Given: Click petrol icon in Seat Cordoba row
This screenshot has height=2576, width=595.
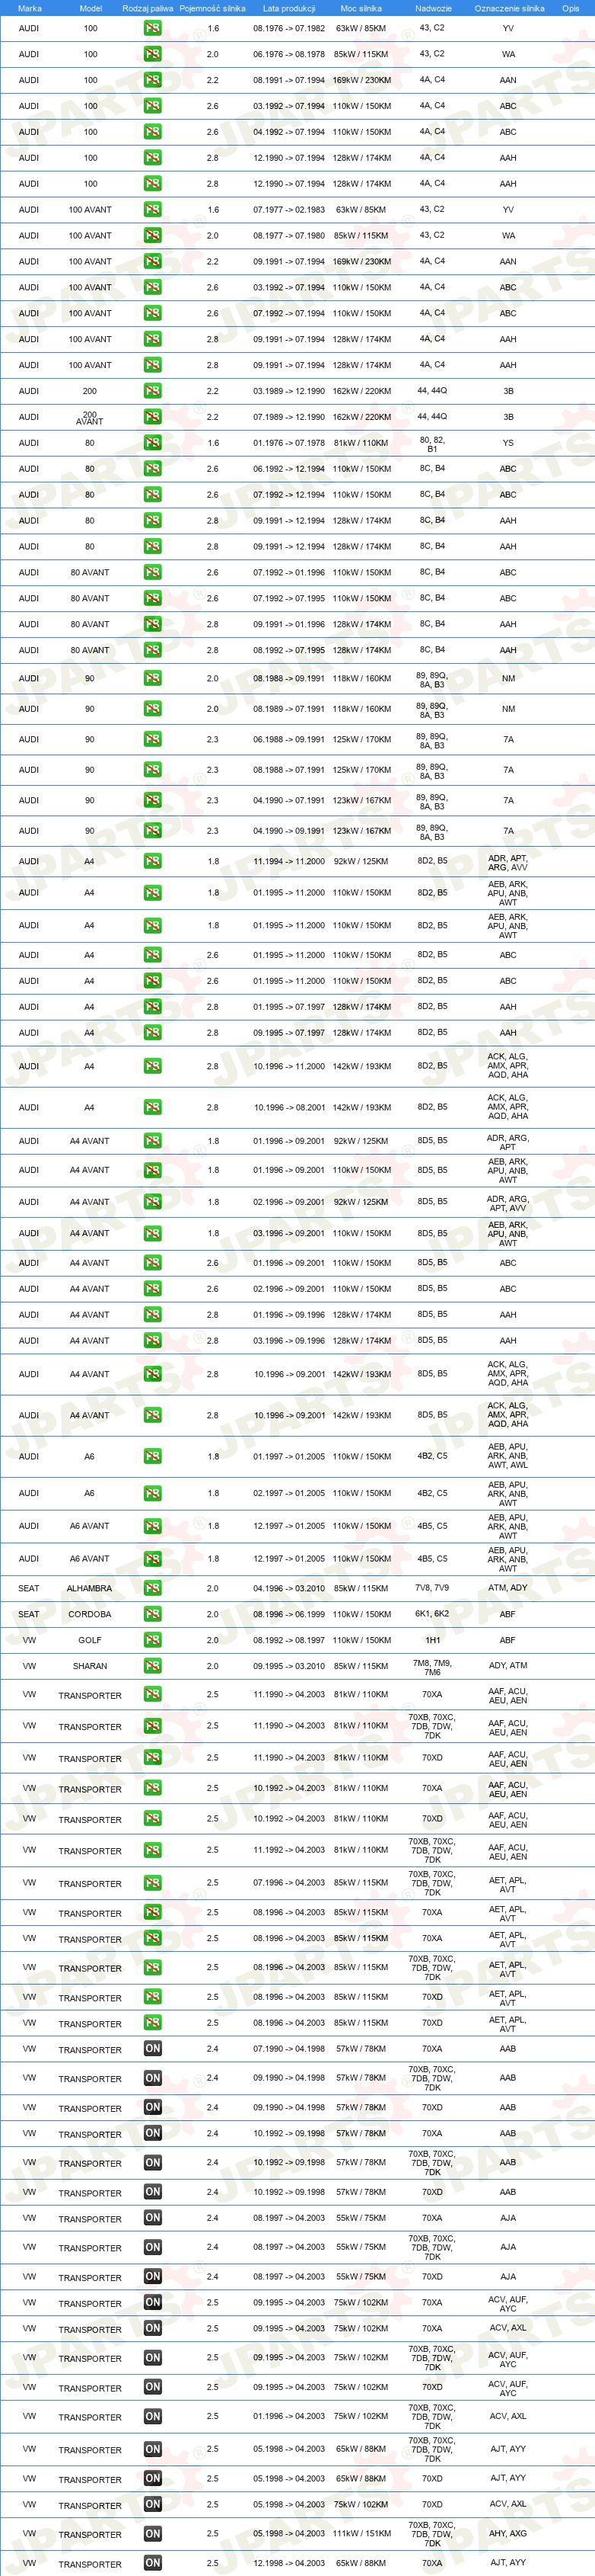Looking at the screenshot, I should 153,1614.
